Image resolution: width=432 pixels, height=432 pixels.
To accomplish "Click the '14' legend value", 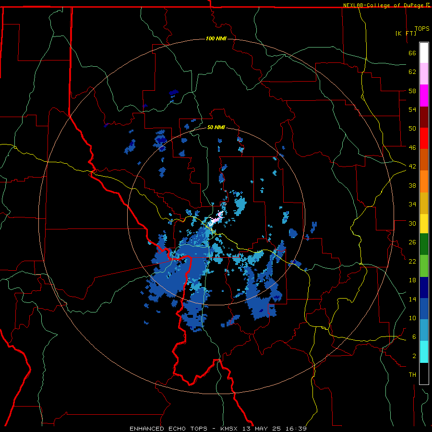I will [x=412, y=299].
